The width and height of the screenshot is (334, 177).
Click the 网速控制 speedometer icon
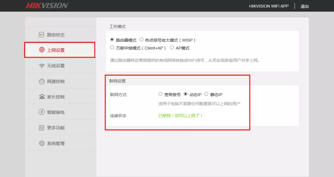coord(42,81)
